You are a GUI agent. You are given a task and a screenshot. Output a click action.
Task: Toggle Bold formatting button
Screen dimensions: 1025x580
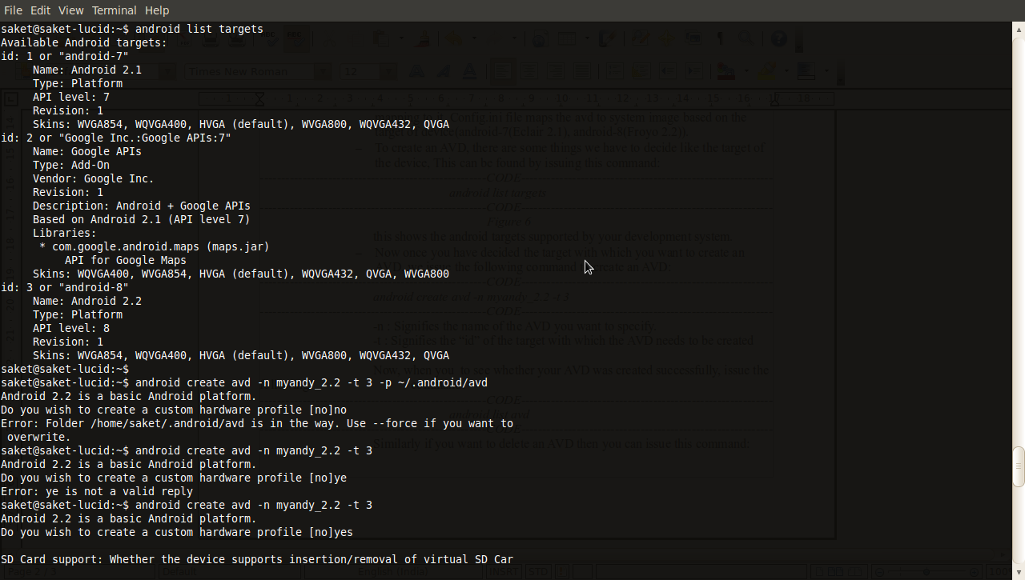click(416, 72)
